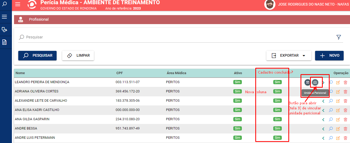Click CPF 951.743.897-49

point(128,128)
